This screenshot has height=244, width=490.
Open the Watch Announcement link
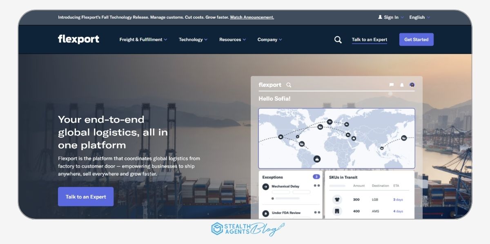click(252, 17)
